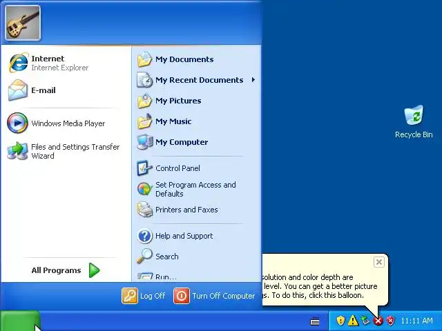Click the yellow security shield tray icon

pos(340,320)
